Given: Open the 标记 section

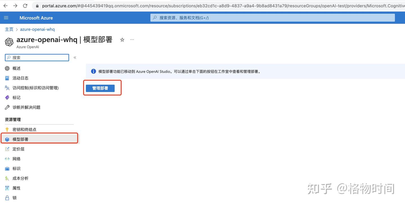Looking at the screenshot, I should (x=16, y=97).
